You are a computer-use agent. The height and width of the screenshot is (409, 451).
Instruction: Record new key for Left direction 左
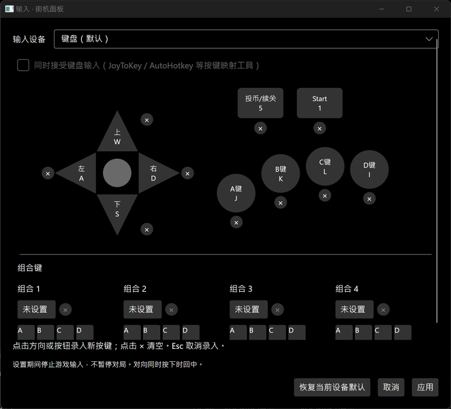pos(80,173)
